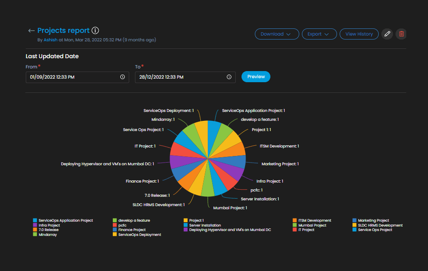The image size is (428, 271).
Task: Open the clock picker in the From field
Action: point(123,76)
